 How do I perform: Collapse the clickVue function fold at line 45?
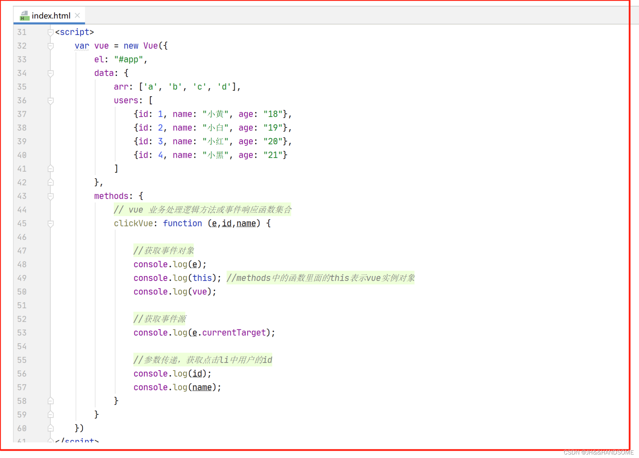click(51, 224)
